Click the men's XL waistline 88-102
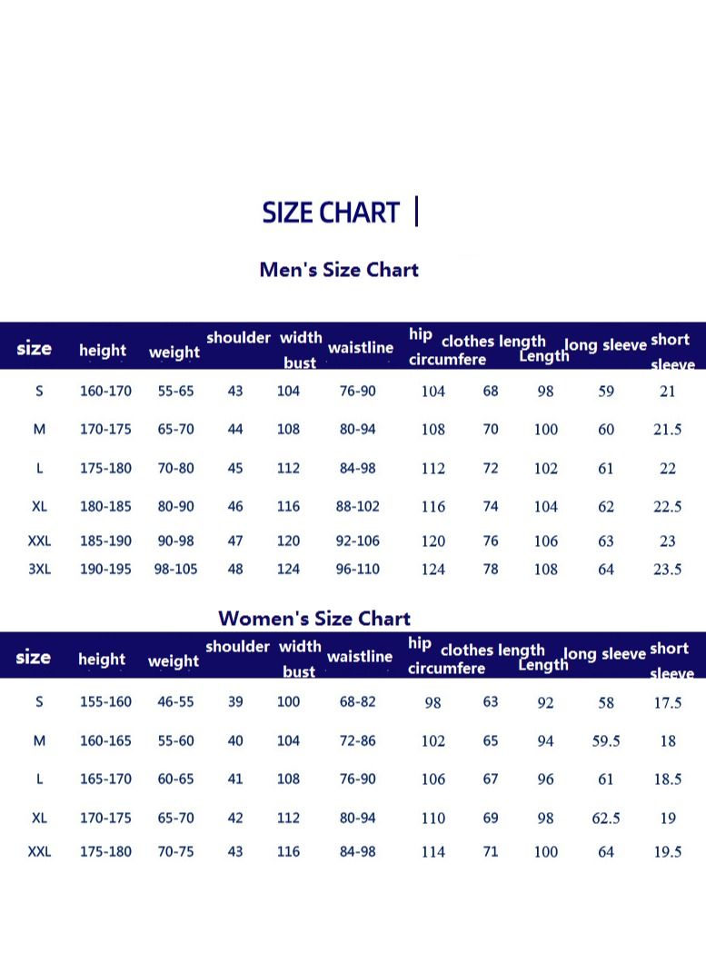The image size is (706, 963). (358, 507)
